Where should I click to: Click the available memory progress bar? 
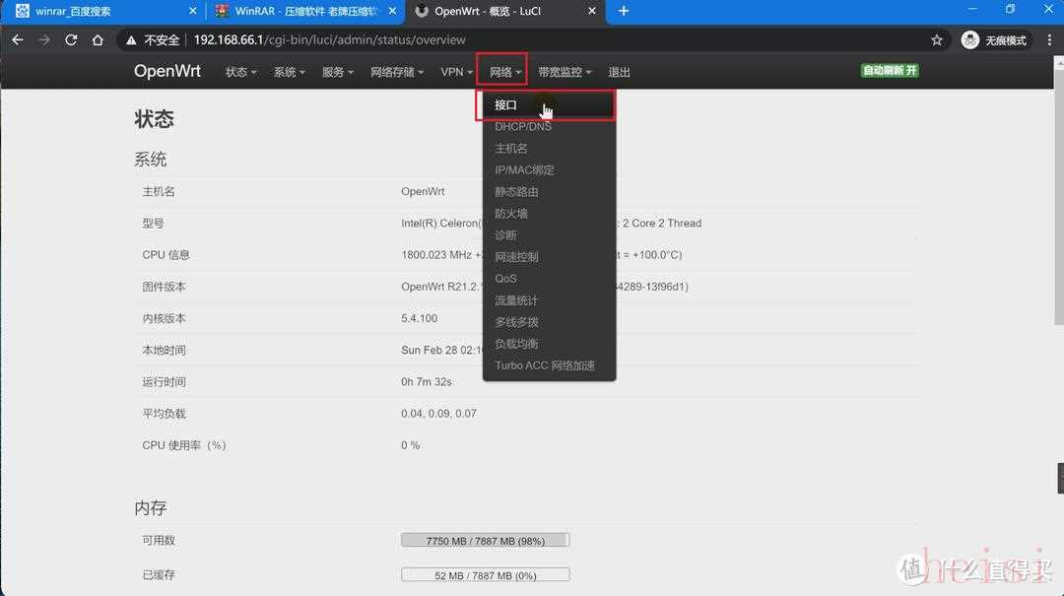485,541
